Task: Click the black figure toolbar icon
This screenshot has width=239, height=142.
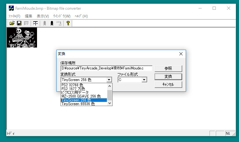Action: (x=52, y=23)
